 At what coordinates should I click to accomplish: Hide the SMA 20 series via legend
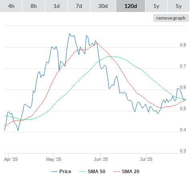click(x=131, y=172)
